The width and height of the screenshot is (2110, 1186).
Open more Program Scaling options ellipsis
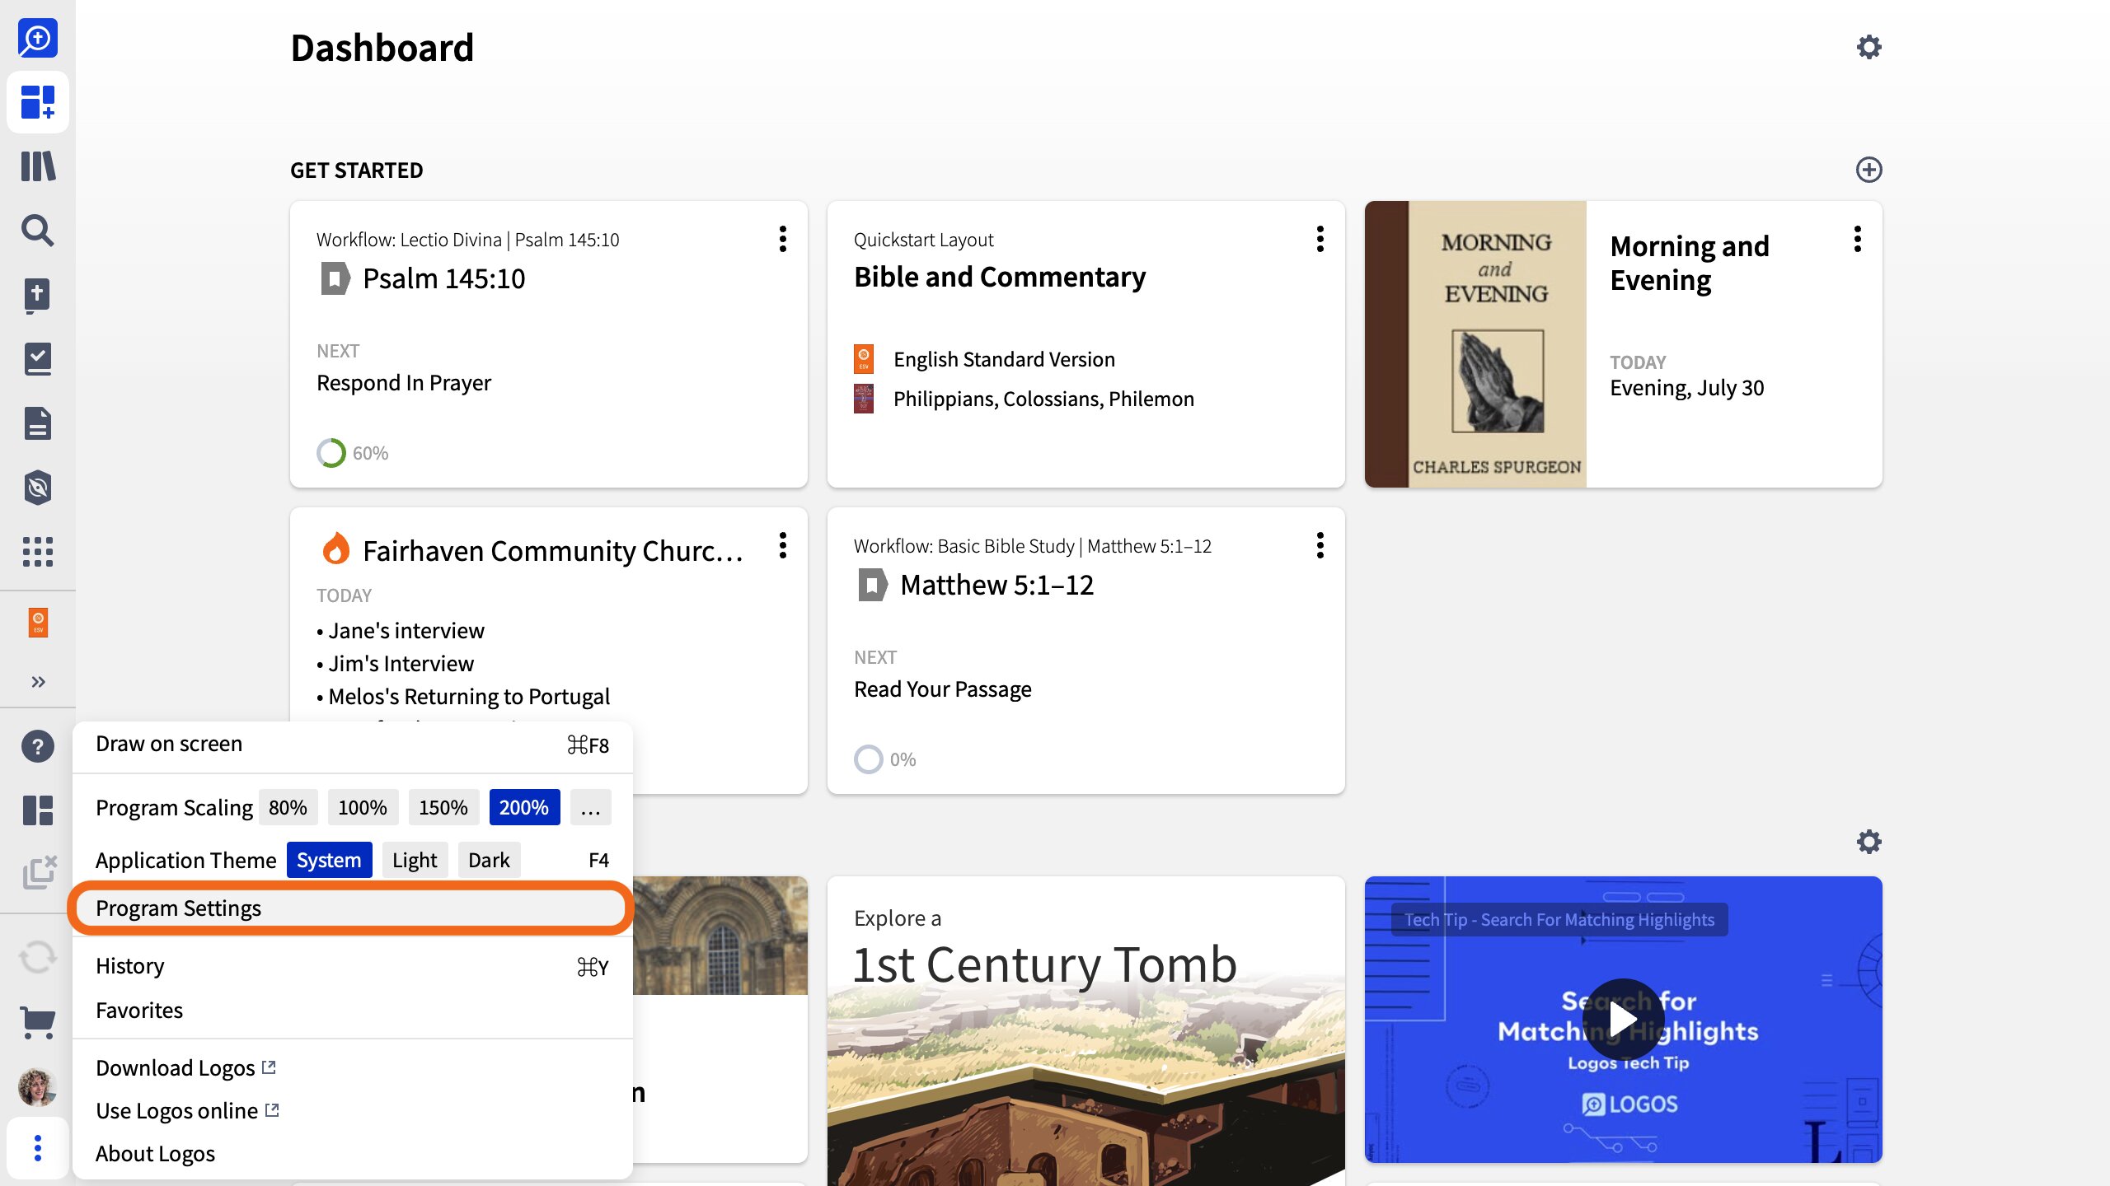tap(590, 807)
